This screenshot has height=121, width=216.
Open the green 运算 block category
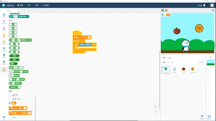[x=4, y=63]
